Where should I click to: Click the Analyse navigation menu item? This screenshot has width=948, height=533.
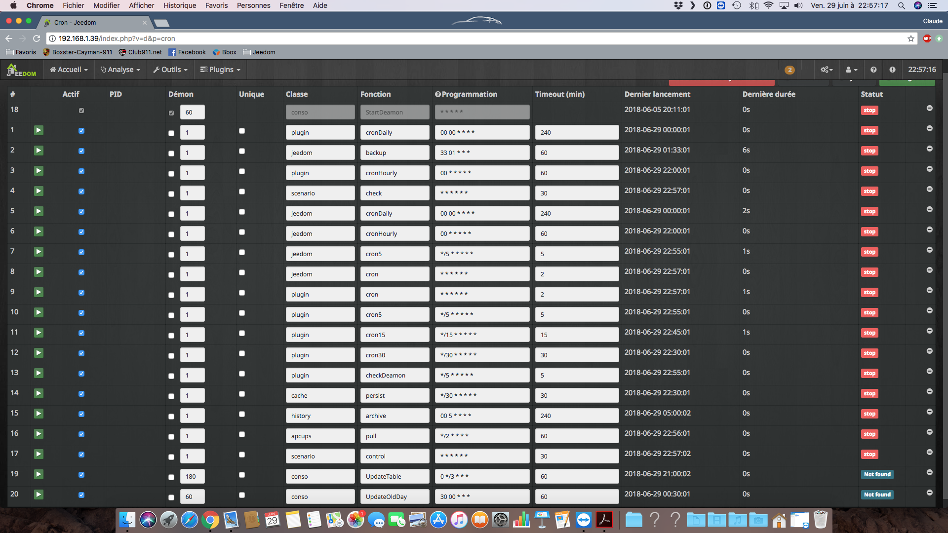coord(119,69)
